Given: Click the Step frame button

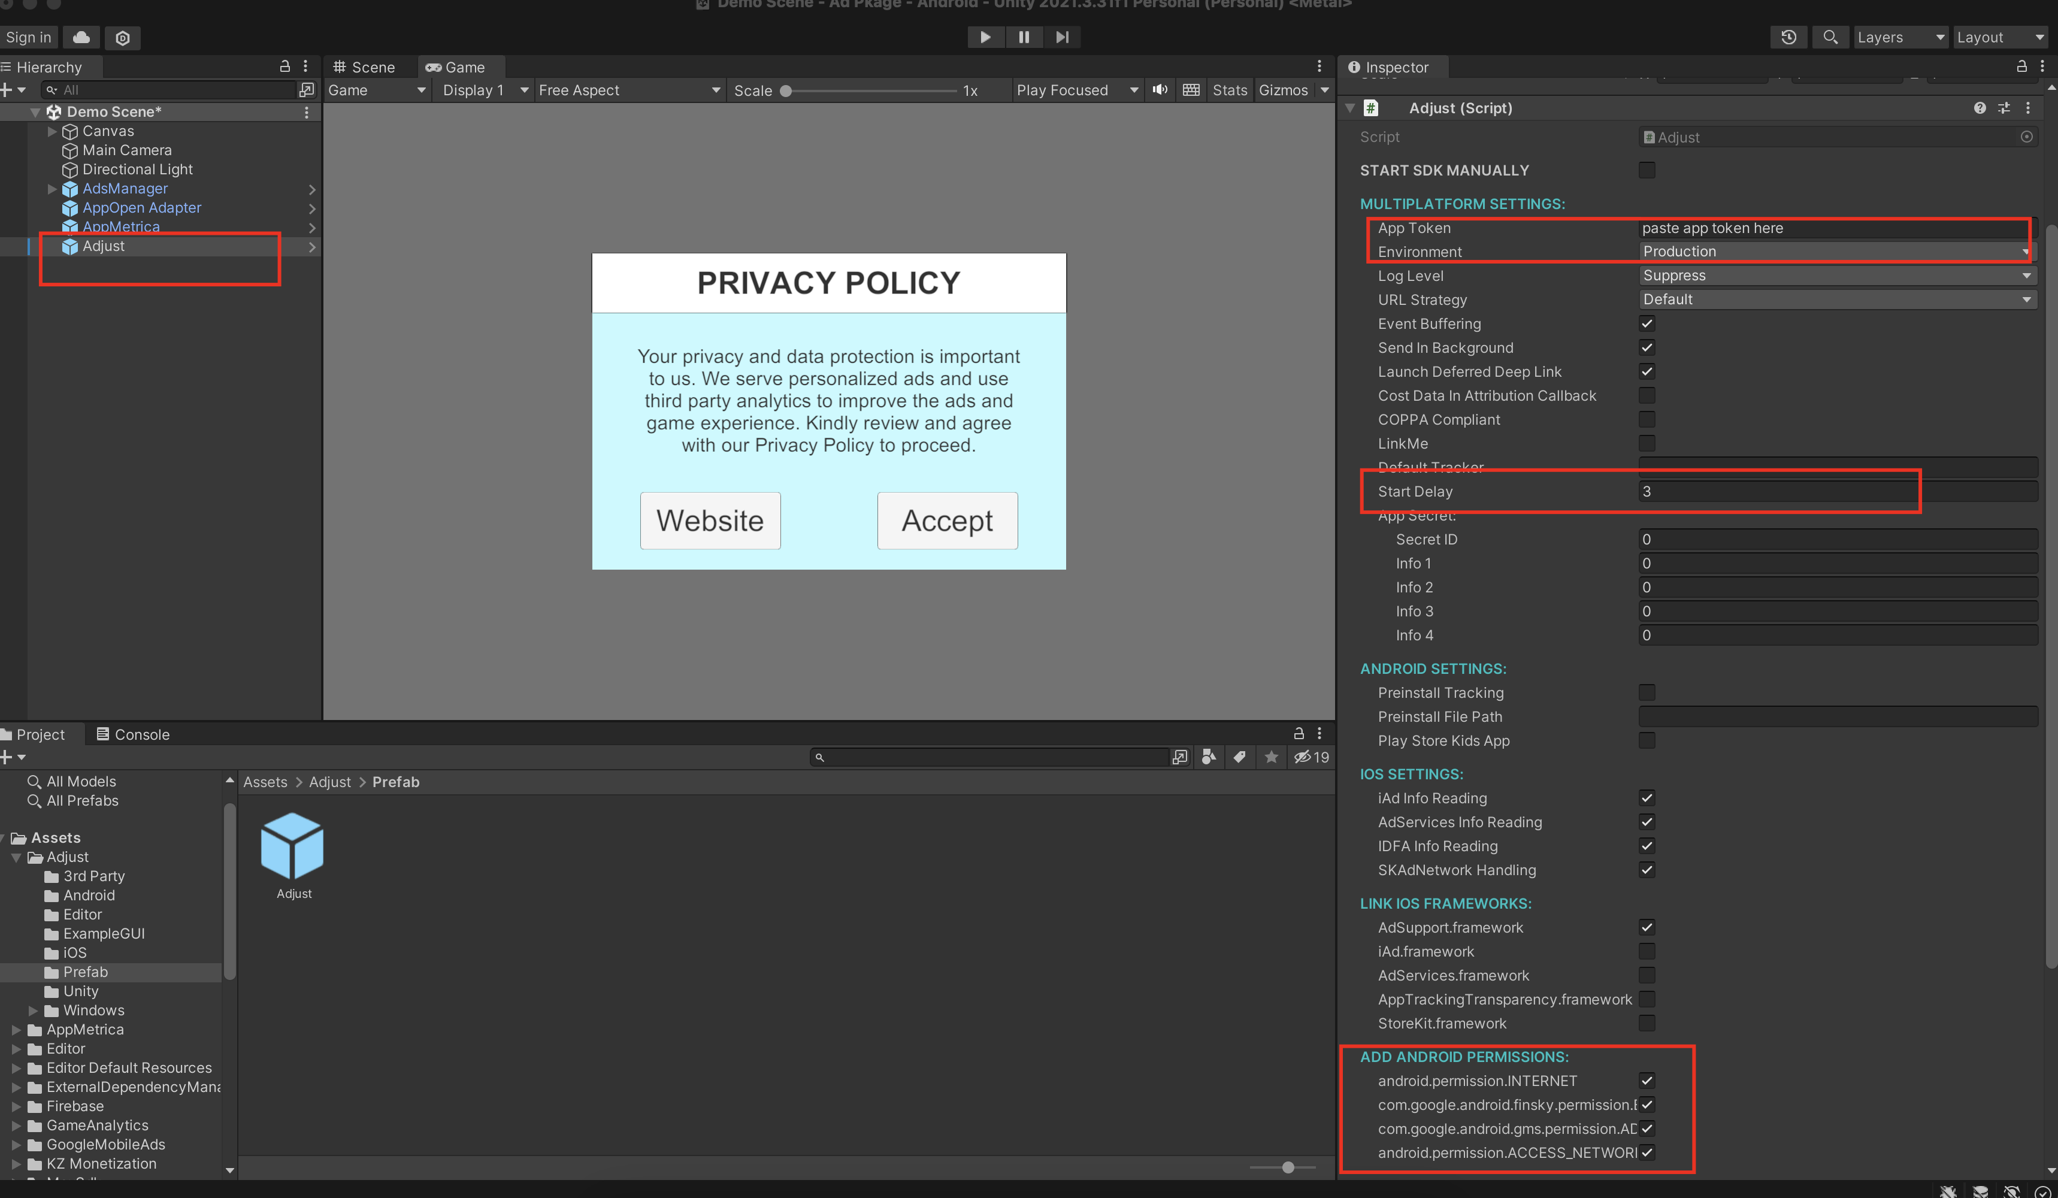Looking at the screenshot, I should point(1062,37).
